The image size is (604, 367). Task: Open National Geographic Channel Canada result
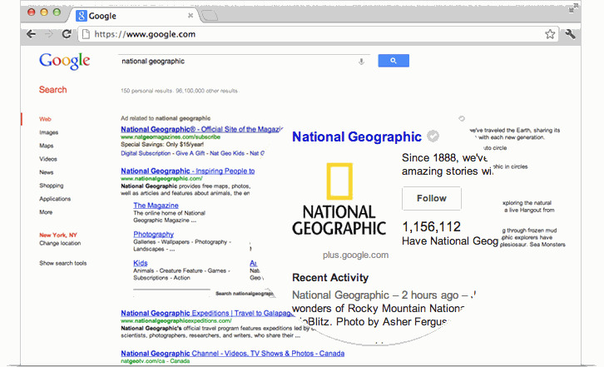[x=233, y=354]
